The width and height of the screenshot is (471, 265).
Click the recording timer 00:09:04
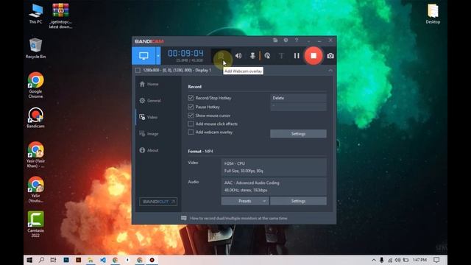(x=185, y=54)
